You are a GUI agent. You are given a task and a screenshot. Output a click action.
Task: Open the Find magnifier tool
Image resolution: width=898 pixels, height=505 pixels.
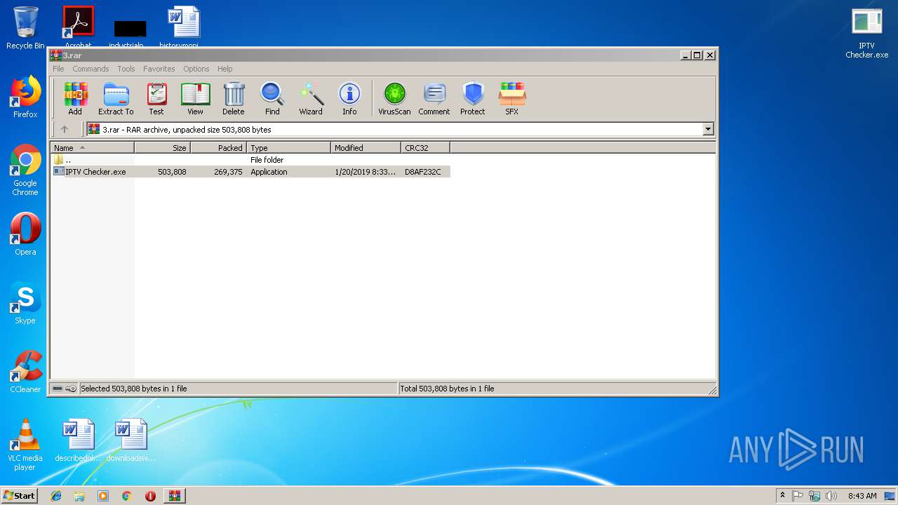[272, 98]
